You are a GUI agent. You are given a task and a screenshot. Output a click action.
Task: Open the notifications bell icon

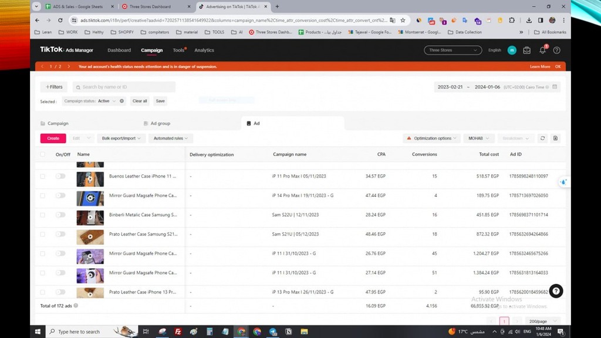542,50
